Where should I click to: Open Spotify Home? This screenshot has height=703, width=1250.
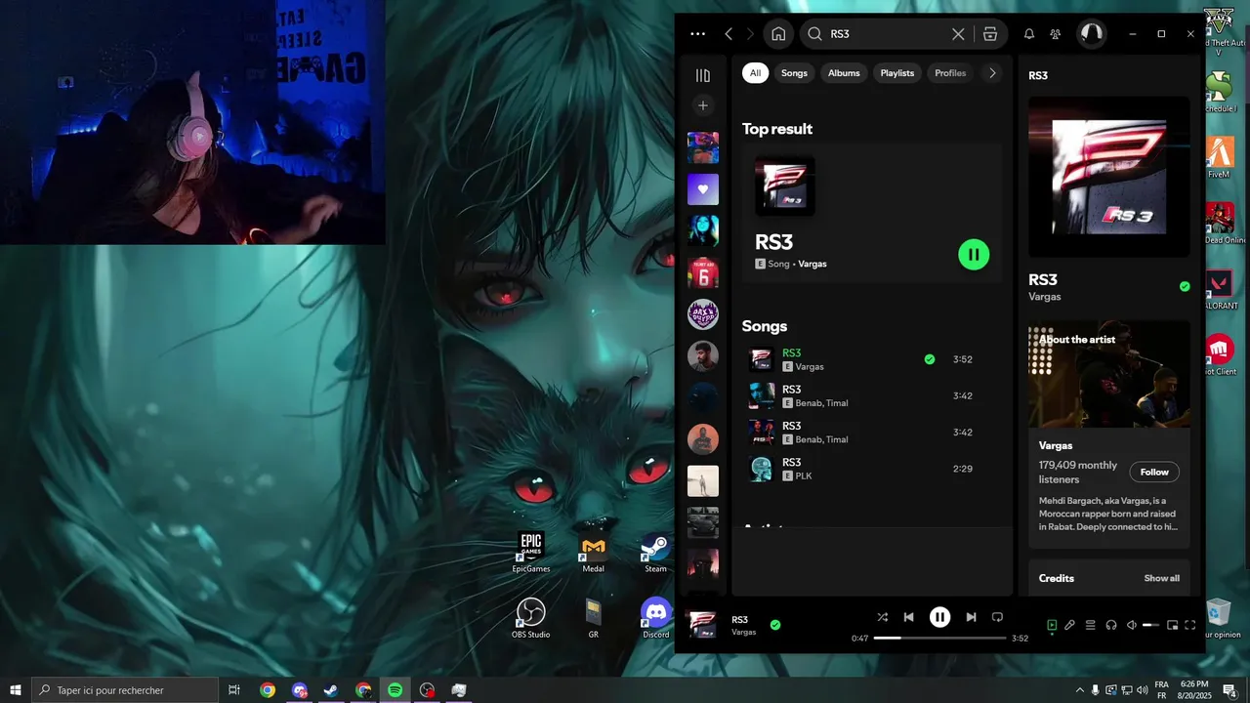pyautogui.click(x=778, y=34)
